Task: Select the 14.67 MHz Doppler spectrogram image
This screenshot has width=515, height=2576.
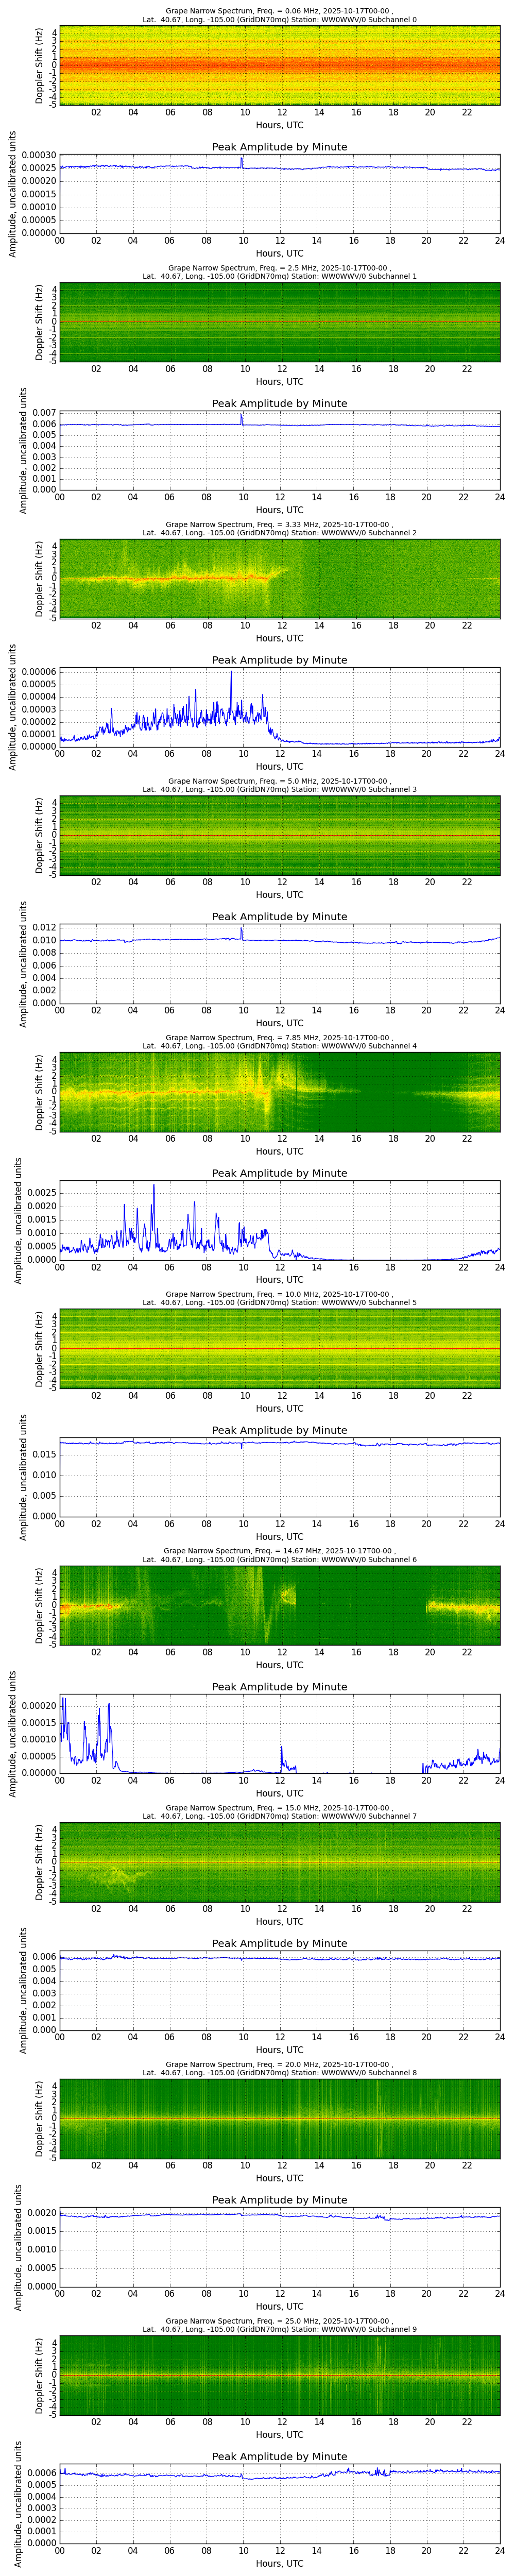Action: coord(279,1605)
